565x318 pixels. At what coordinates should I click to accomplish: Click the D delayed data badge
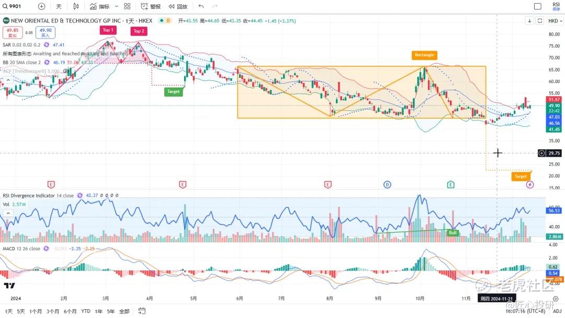168,21
